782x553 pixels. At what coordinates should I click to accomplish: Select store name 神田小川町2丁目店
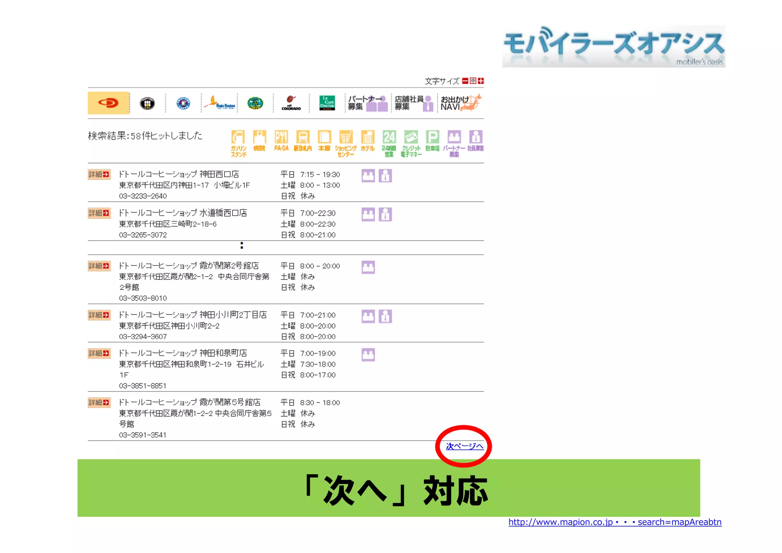pyautogui.click(x=233, y=315)
